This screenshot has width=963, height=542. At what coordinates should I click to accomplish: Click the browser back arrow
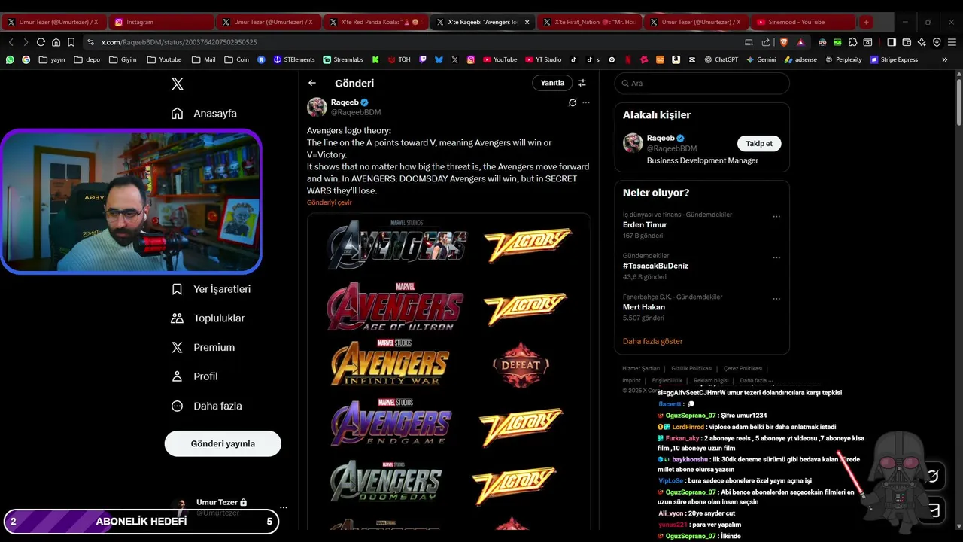tap(11, 42)
